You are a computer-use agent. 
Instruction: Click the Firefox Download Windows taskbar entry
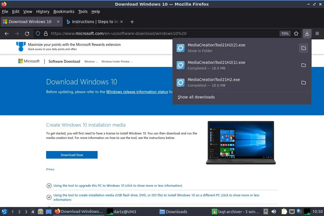pos(79,212)
